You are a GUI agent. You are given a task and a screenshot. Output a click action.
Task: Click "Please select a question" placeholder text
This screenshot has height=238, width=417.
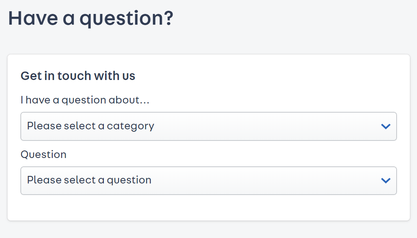tap(89, 180)
